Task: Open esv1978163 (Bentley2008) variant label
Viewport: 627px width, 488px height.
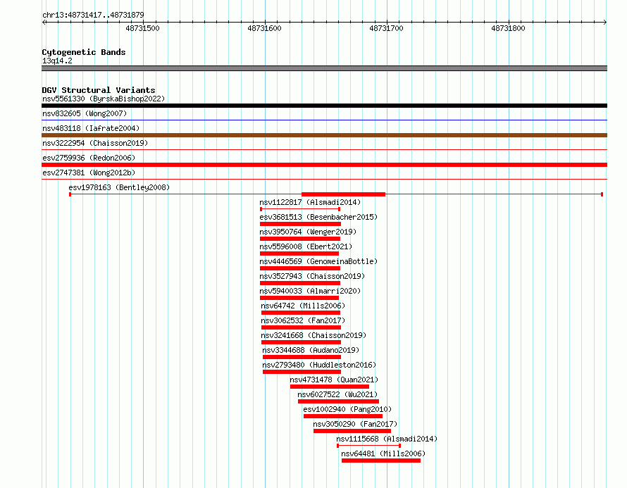Action: pyautogui.click(x=119, y=187)
